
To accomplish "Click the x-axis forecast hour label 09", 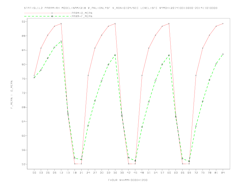I will point(54,173).
